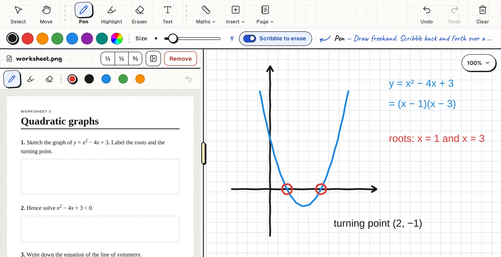
Task: Pick the blue color in main palette
Action: (x=72, y=38)
